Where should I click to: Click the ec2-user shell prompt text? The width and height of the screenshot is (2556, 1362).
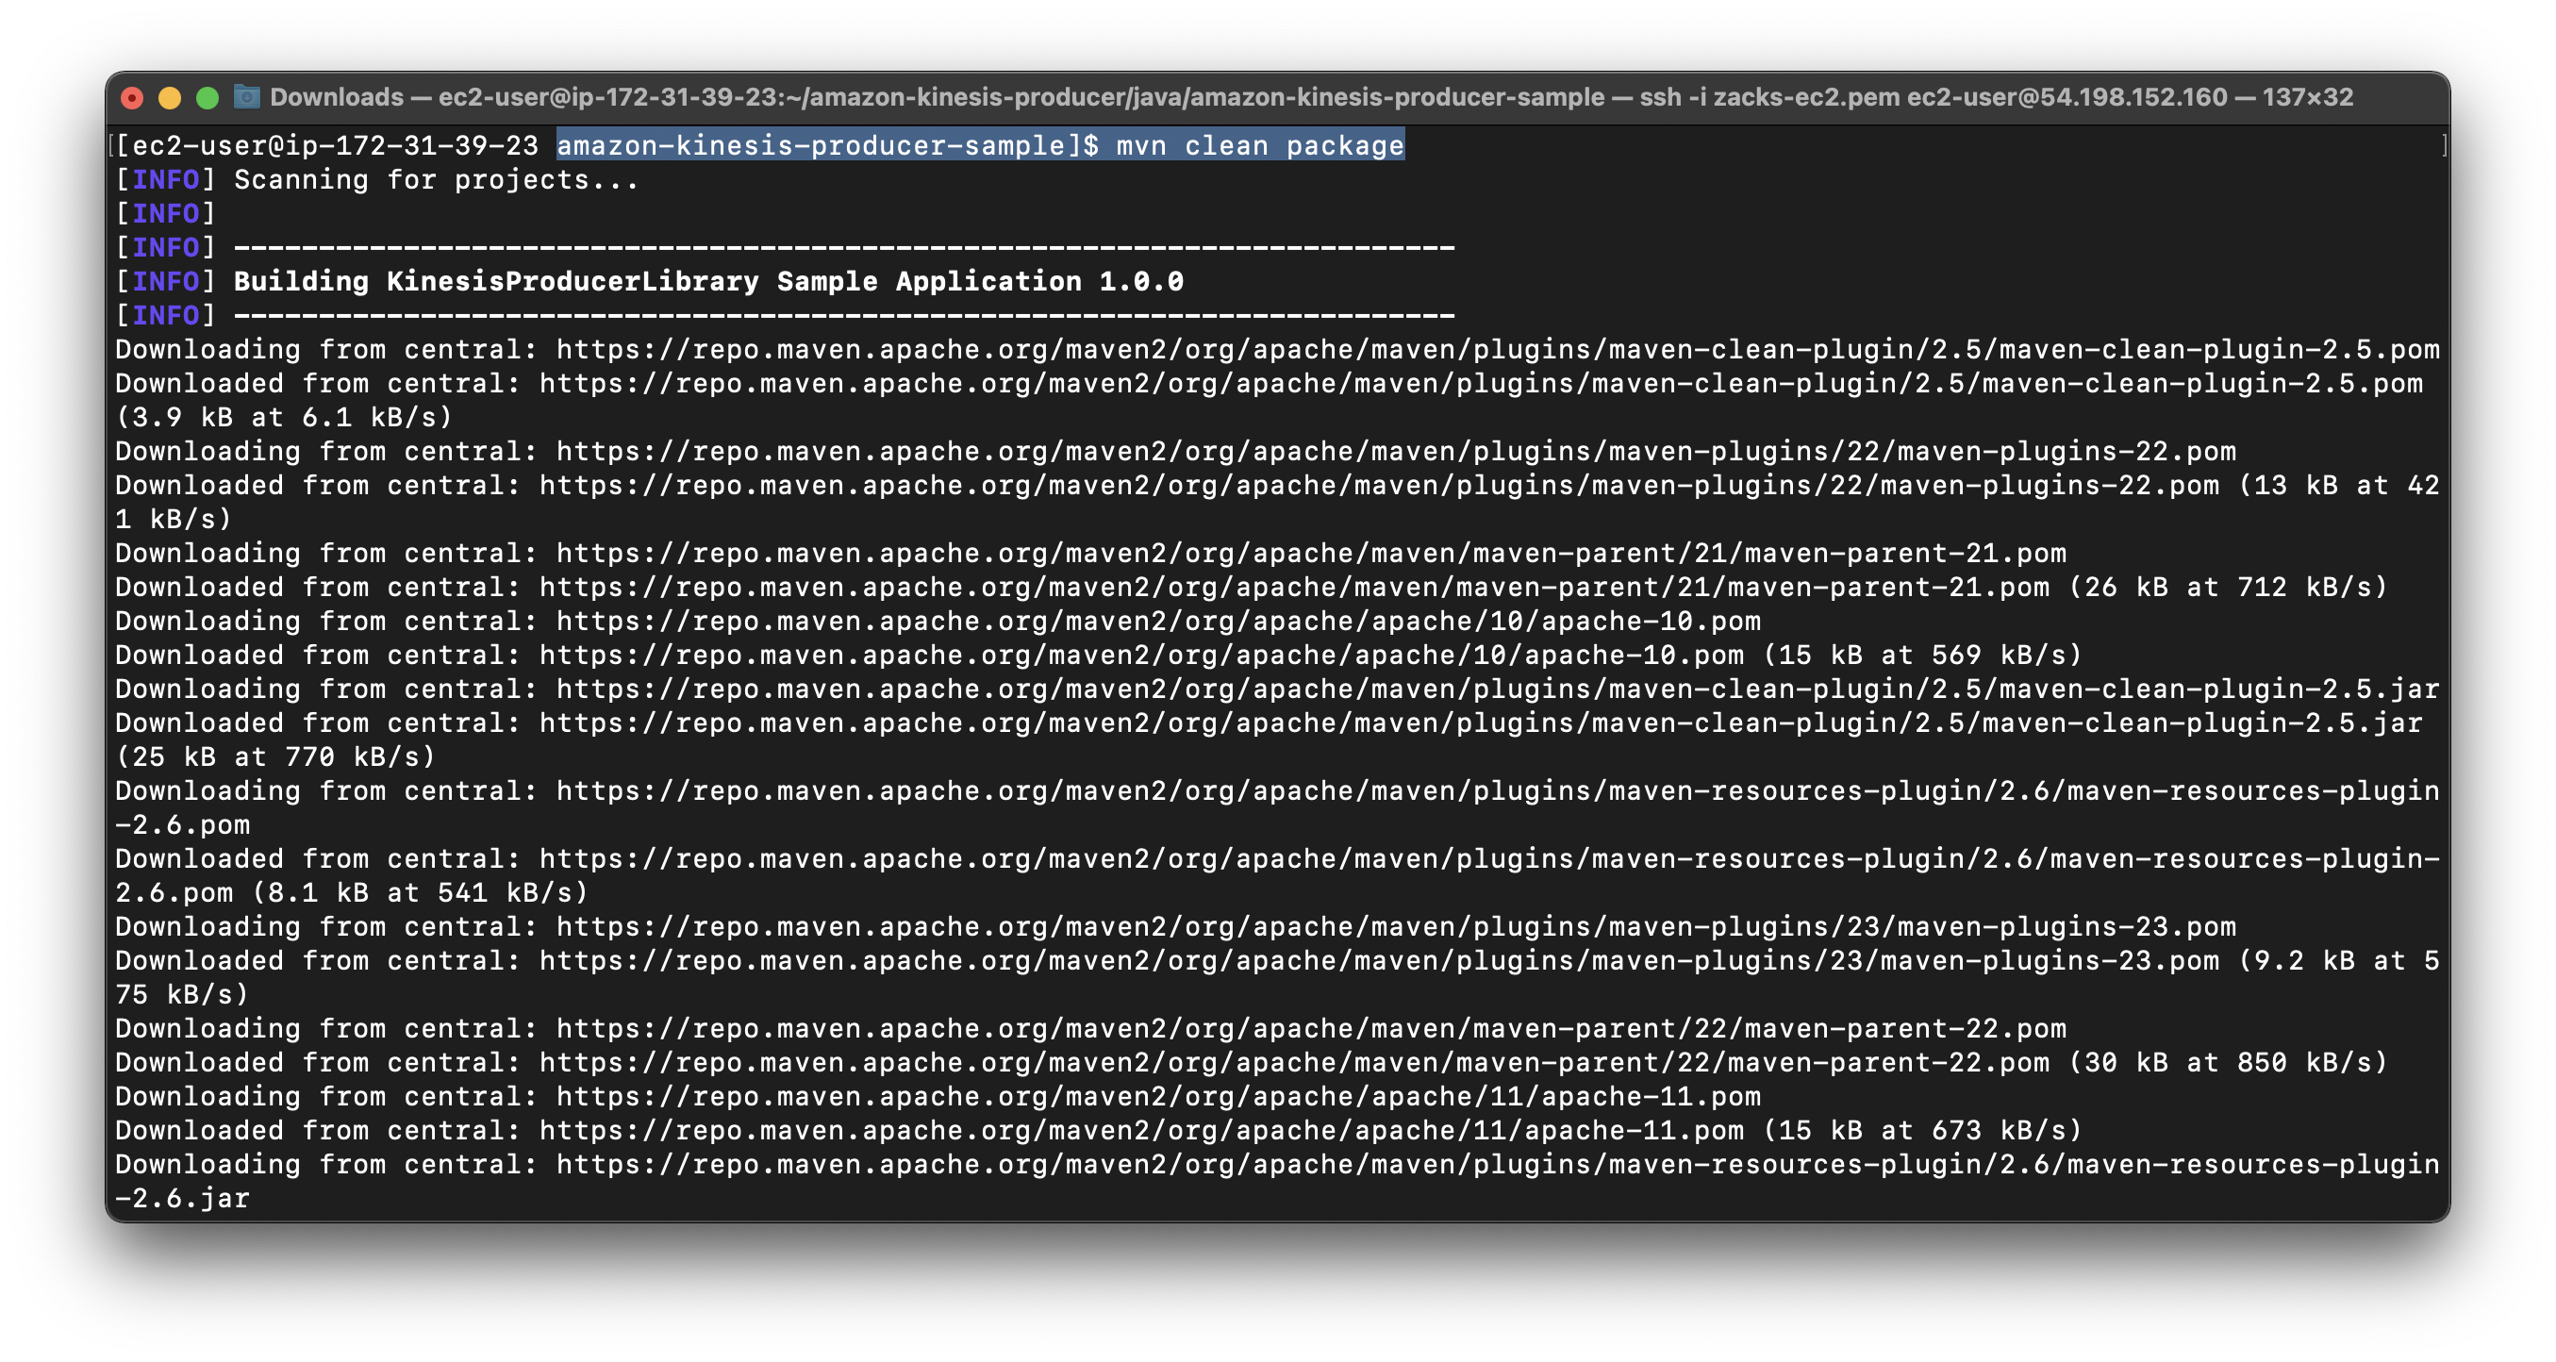(x=325, y=146)
